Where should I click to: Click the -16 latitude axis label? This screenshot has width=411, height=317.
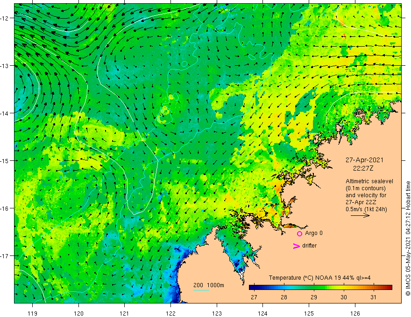pos(5,208)
